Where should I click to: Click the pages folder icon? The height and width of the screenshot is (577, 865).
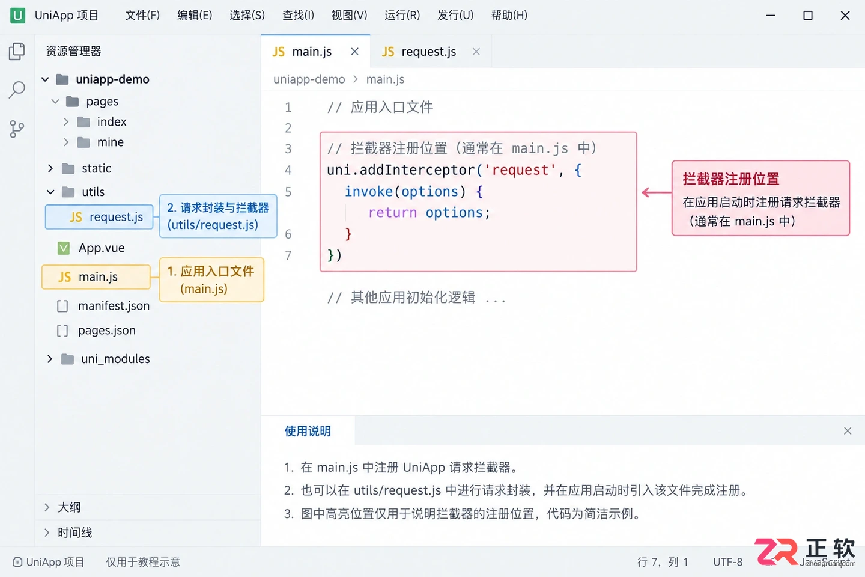point(72,102)
